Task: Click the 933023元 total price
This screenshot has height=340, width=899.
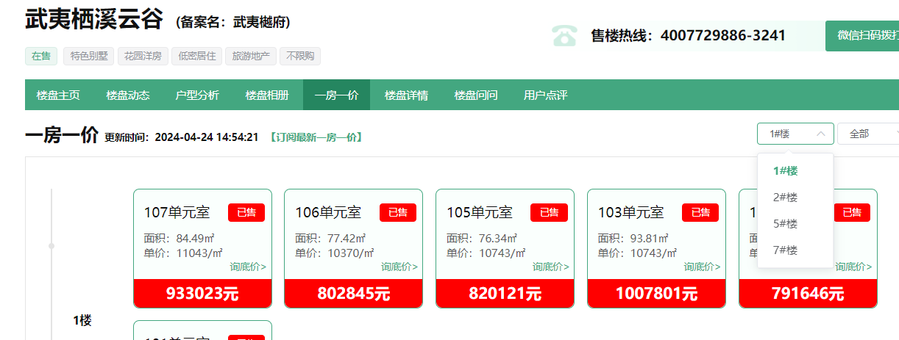Action: 202,294
